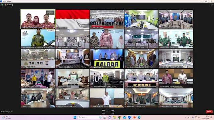Open the OneDrive cloud tray icon
The height and width of the screenshot is (120, 214).
(x=189, y=117)
